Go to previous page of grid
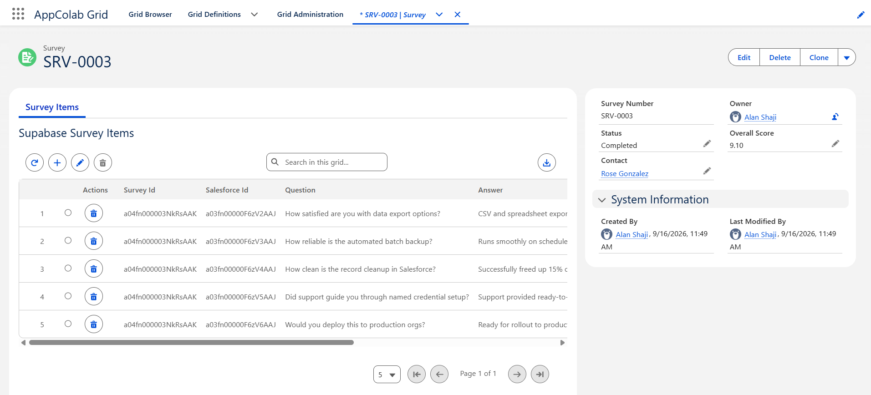 (x=439, y=374)
